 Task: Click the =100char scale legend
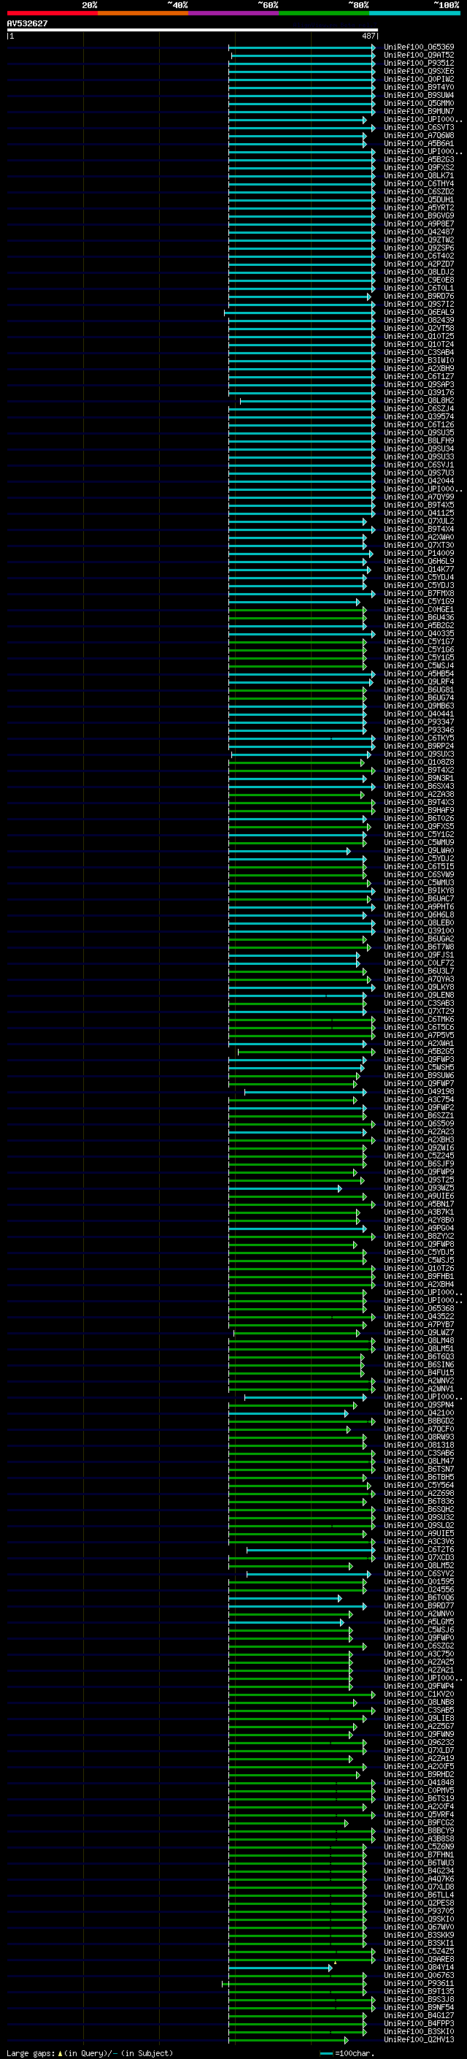click(347, 2053)
